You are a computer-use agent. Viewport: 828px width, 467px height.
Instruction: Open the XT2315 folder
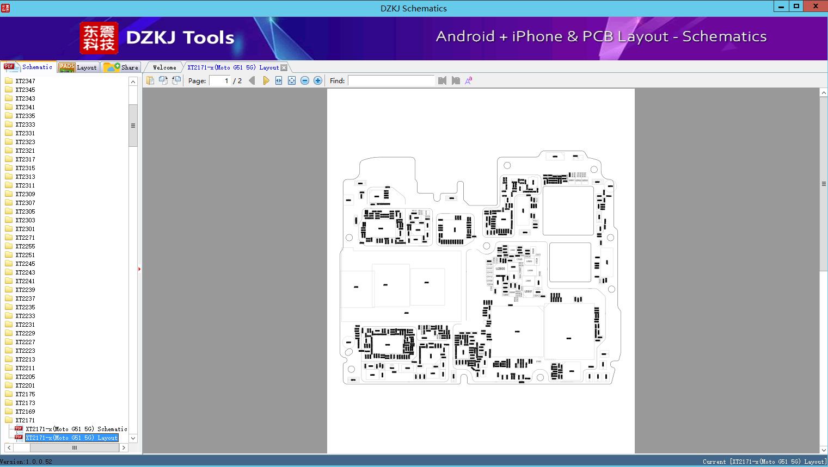[20, 168]
